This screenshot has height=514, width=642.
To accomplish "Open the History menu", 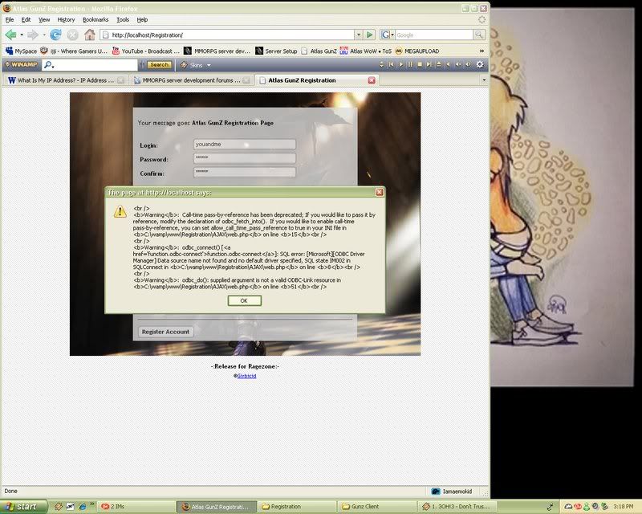I will (66, 19).
